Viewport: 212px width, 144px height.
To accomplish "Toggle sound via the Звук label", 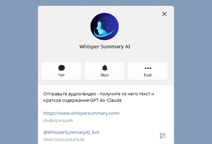I will click(105, 75).
